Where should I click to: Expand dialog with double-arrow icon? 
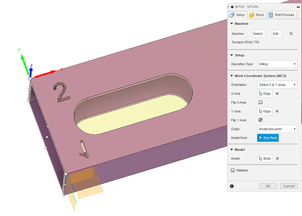[x=298, y=7]
